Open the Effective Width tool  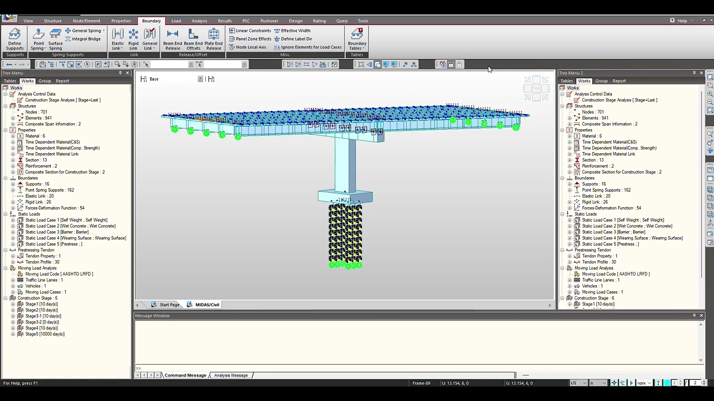[x=292, y=31]
